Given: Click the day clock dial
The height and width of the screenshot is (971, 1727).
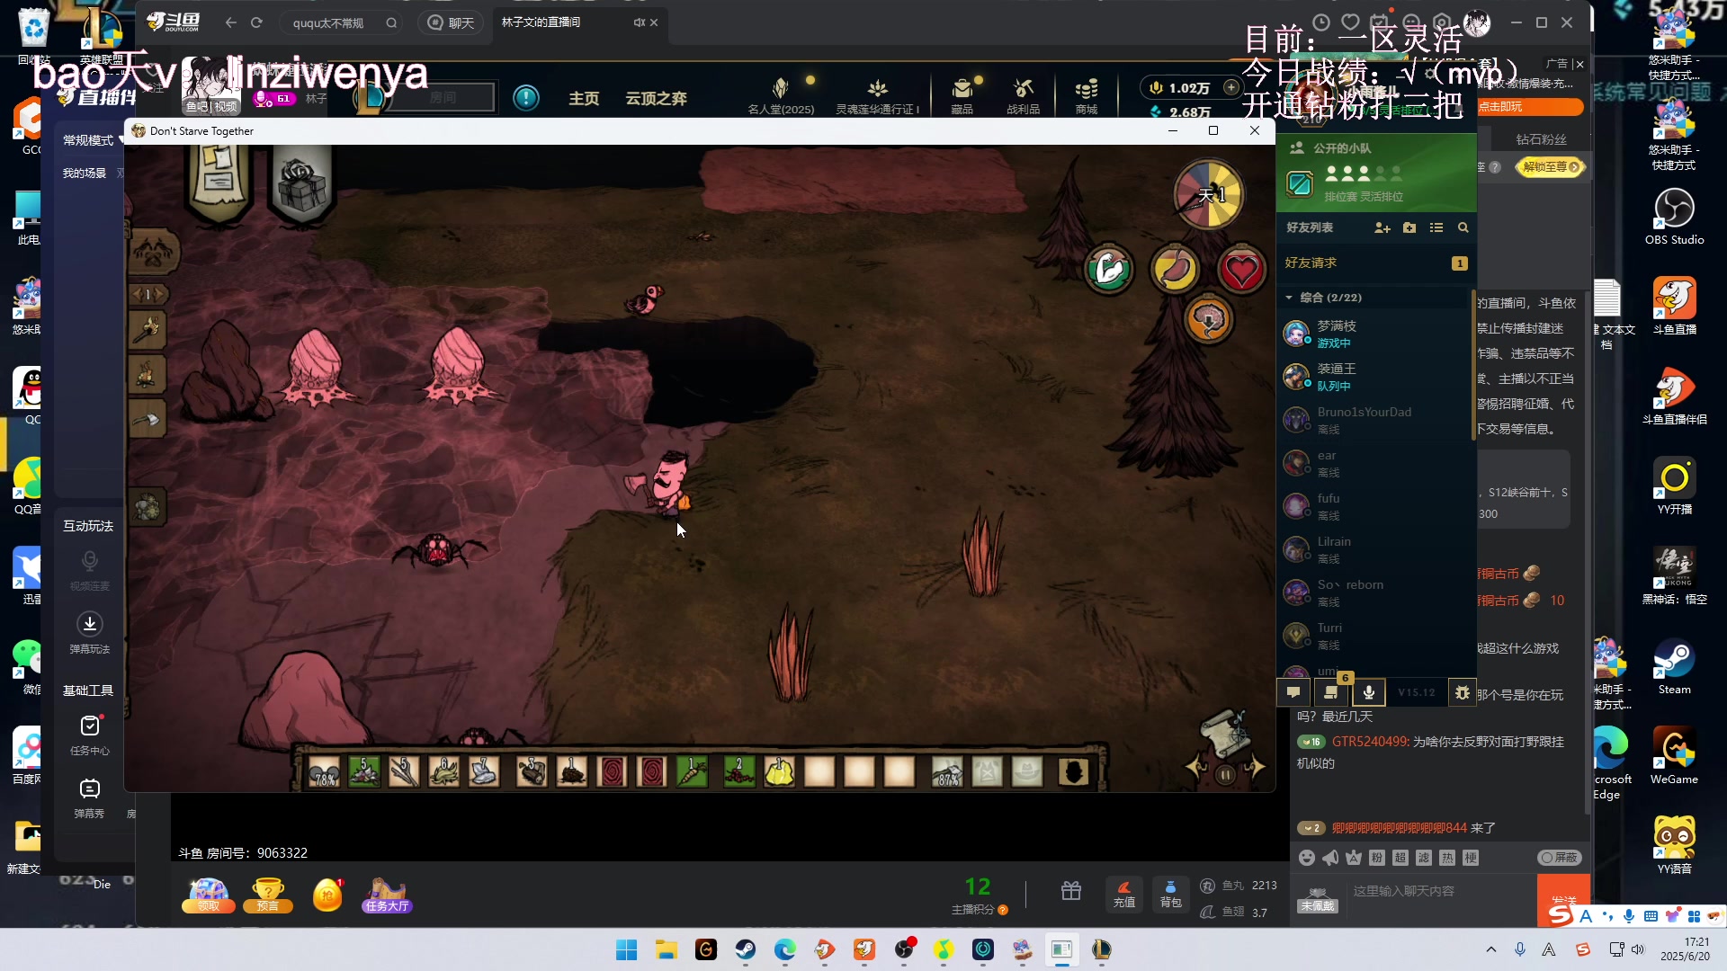Looking at the screenshot, I should [1209, 194].
